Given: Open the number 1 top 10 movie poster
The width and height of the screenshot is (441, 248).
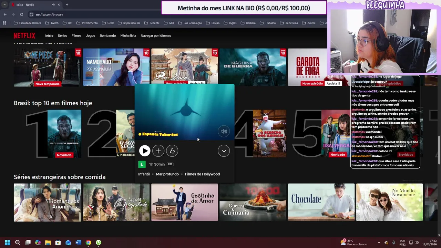Looking at the screenshot, I should [64, 134].
